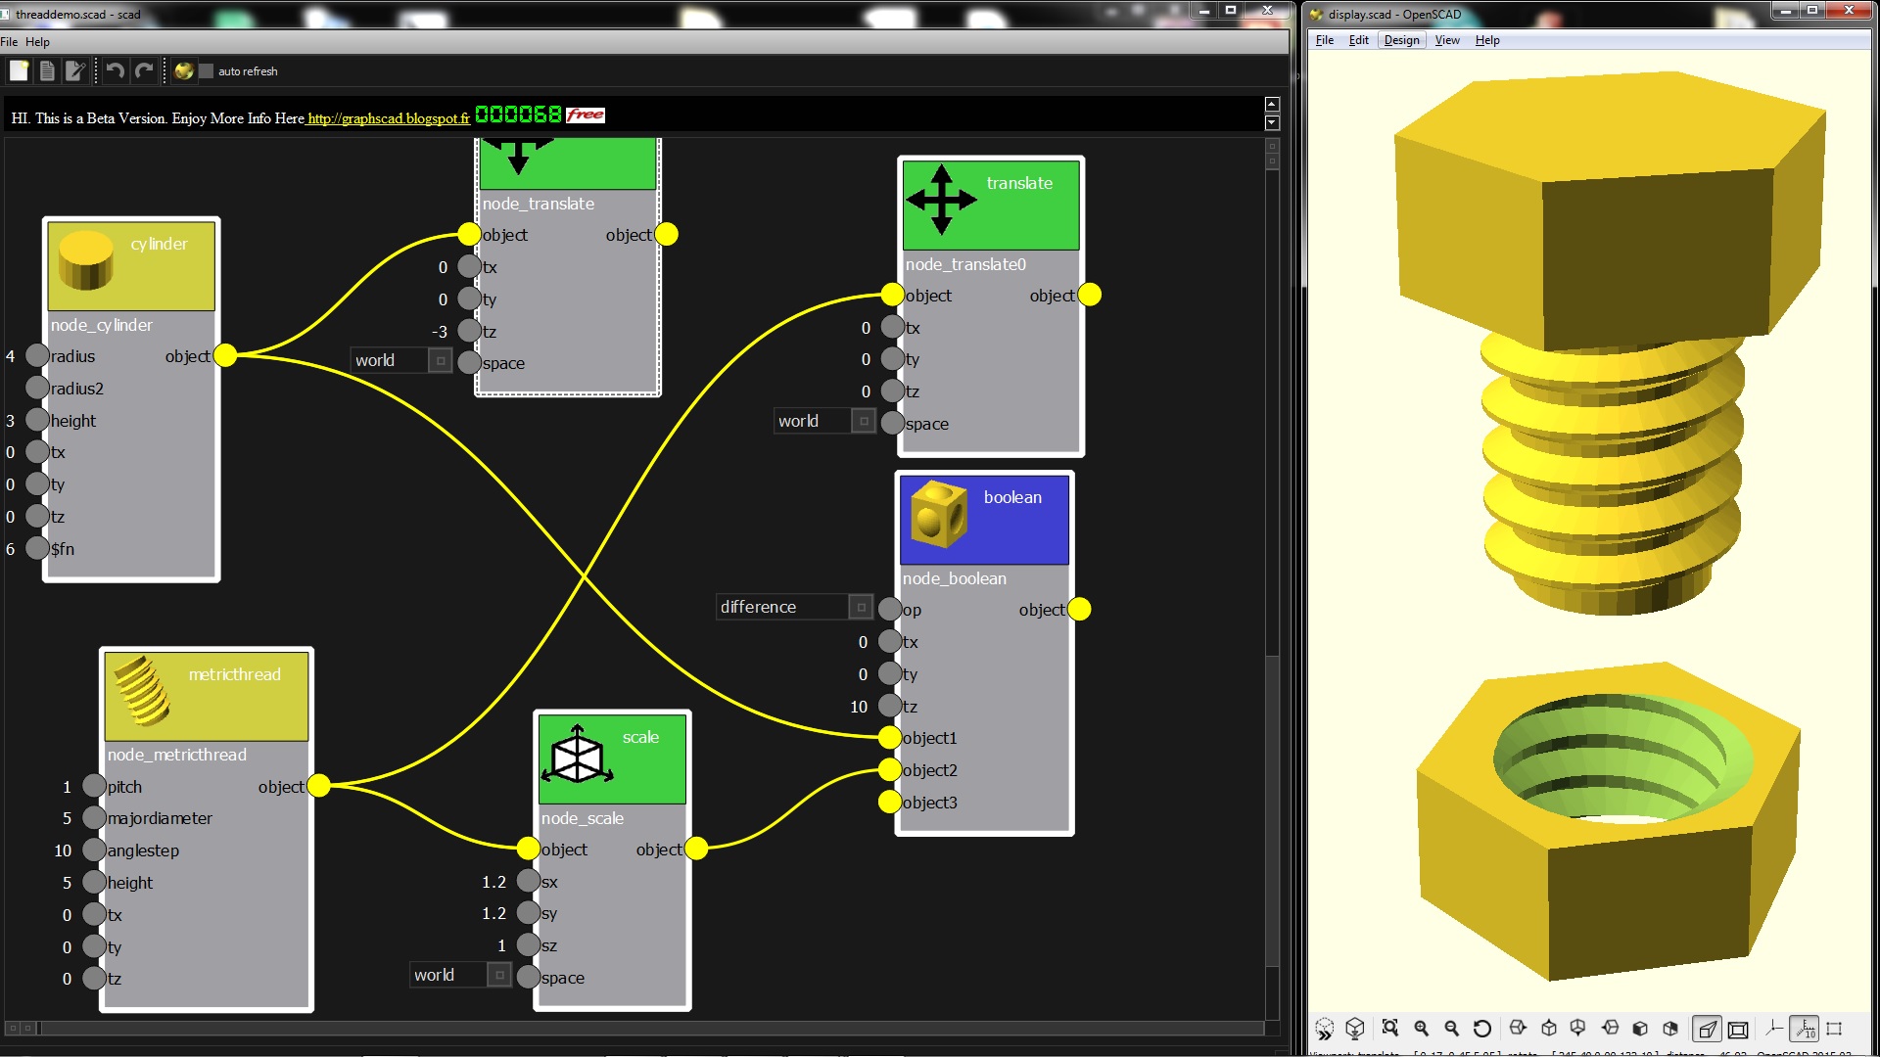Click the cylinder node's $fn input port
The image size is (1880, 1057).
point(37,548)
